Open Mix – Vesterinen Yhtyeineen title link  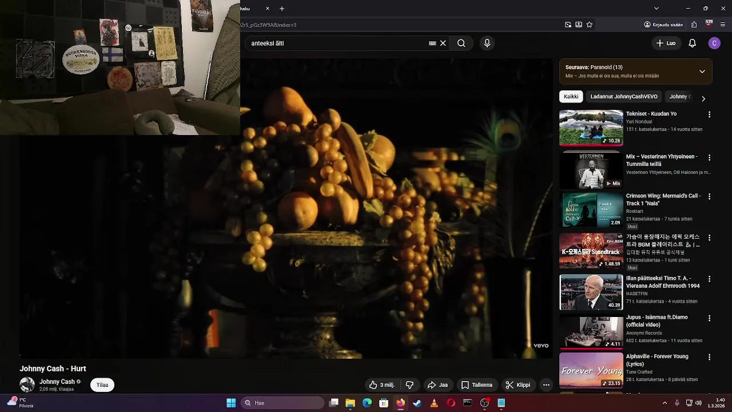click(662, 160)
